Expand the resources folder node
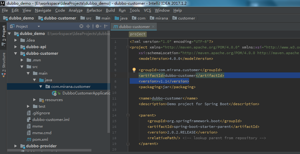Viewport: 300px width, 154px height. [35, 100]
